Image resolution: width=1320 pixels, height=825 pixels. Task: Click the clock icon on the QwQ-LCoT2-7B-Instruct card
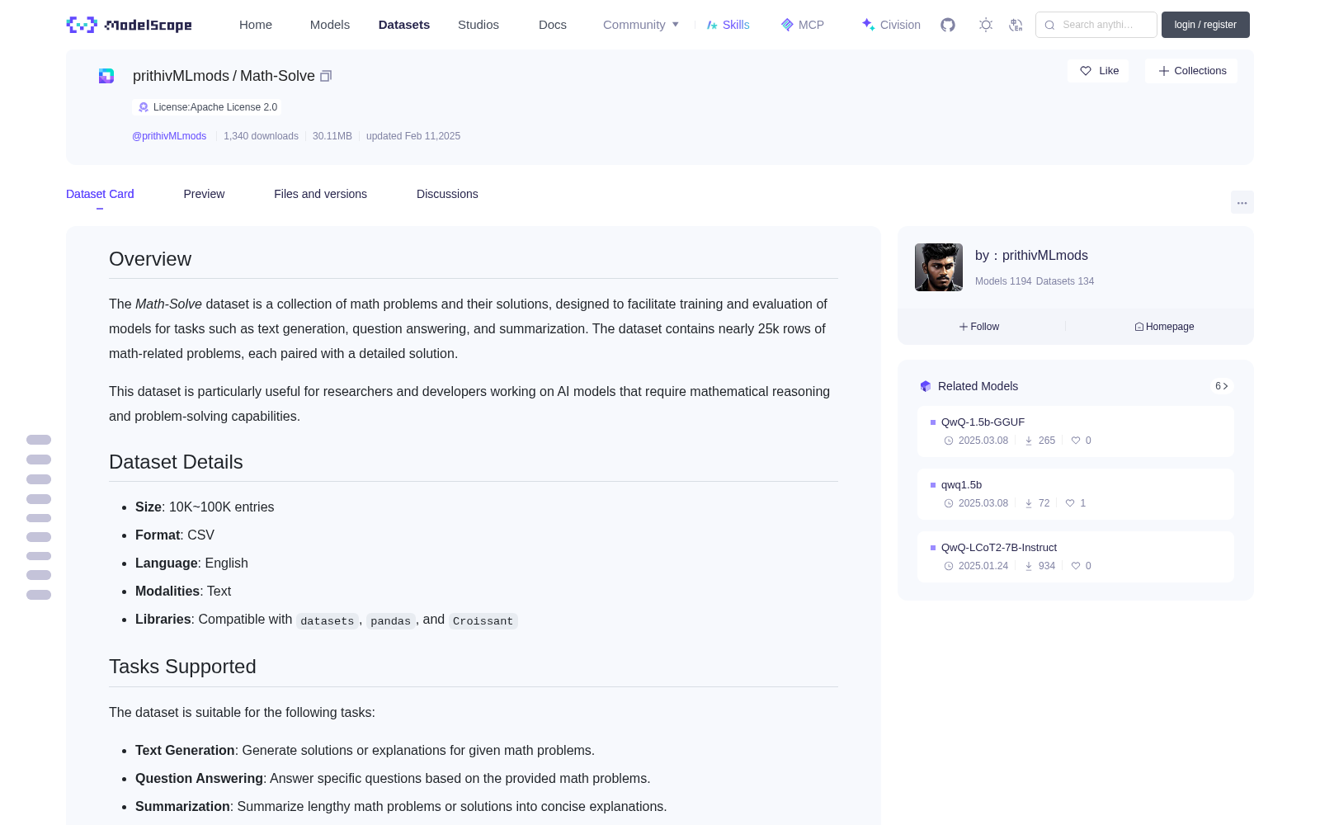click(x=949, y=566)
